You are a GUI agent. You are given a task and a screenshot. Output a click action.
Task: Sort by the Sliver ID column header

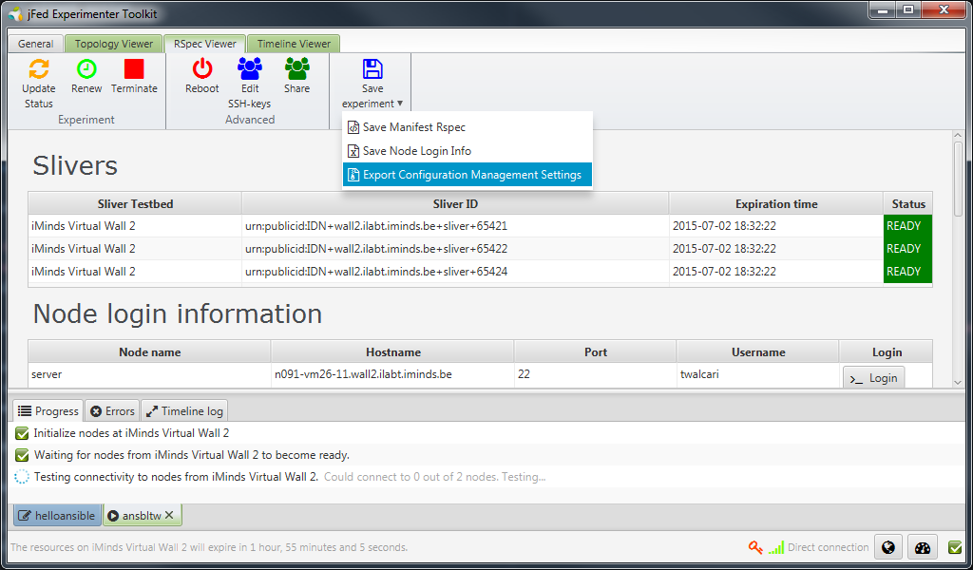455,203
